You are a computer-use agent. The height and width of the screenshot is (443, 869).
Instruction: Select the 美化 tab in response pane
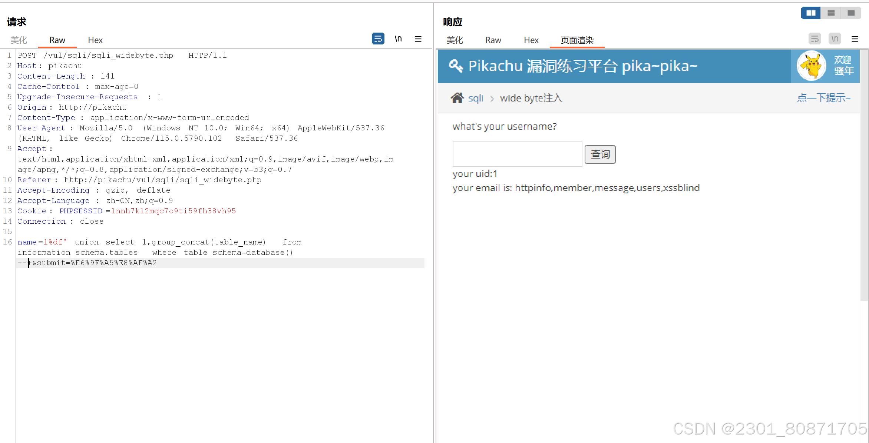[455, 40]
